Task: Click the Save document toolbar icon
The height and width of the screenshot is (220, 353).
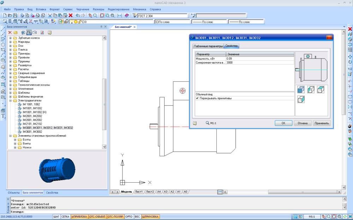Action: coord(15,15)
